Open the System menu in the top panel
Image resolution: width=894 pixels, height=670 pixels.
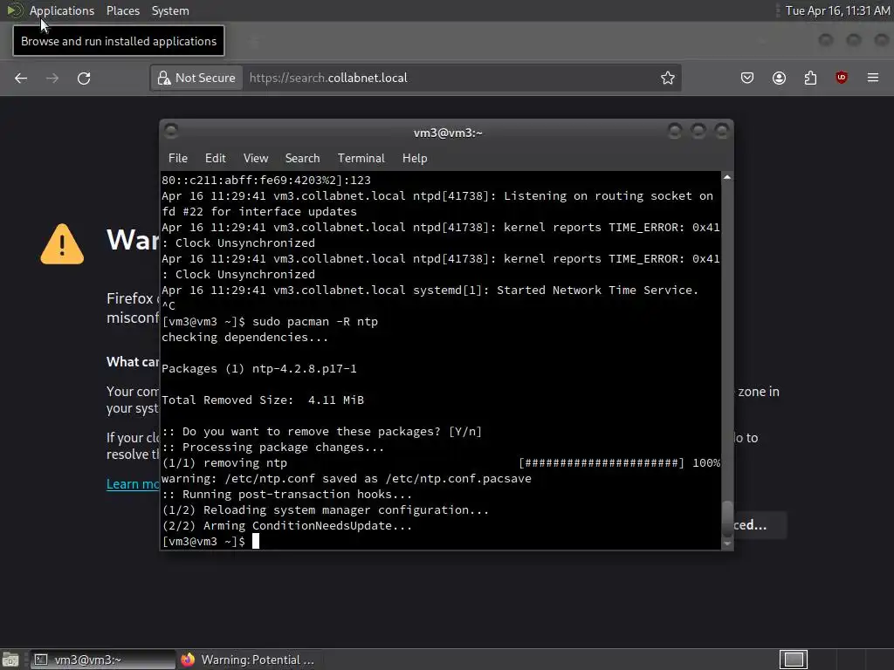[x=170, y=10]
